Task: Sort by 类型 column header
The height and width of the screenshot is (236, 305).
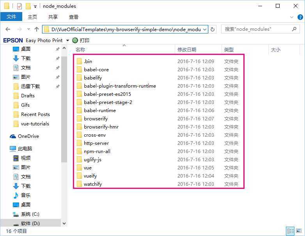Action: coord(229,50)
